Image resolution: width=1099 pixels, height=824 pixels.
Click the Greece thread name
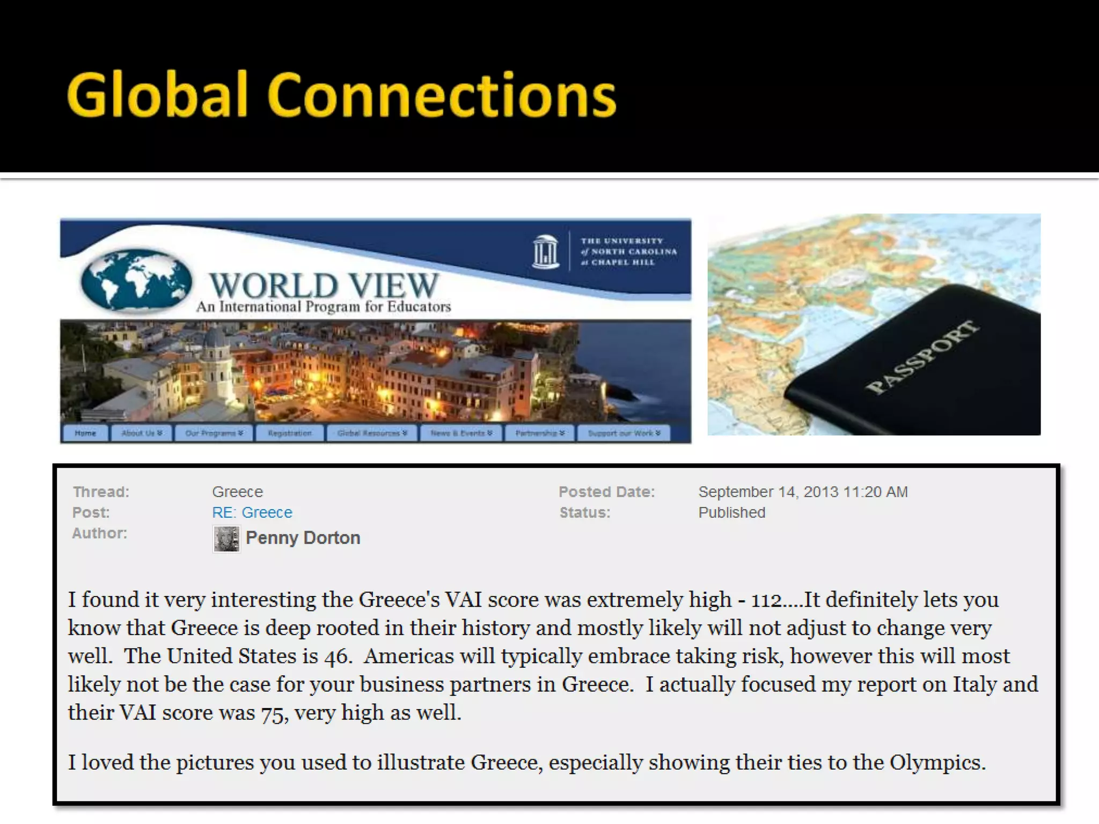pos(237,491)
